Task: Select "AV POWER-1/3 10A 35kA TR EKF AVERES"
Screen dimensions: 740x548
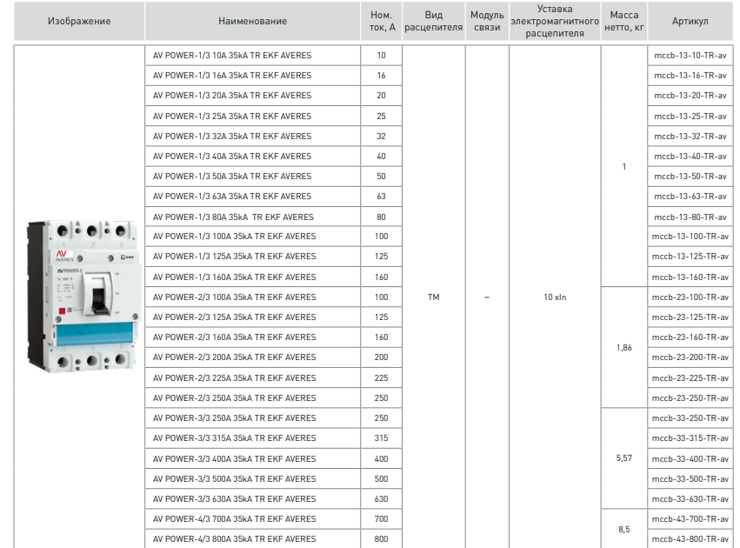Action: 232,55
